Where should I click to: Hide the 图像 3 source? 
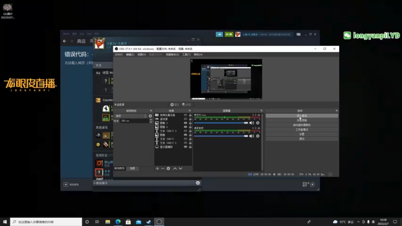pyautogui.click(x=185, y=123)
